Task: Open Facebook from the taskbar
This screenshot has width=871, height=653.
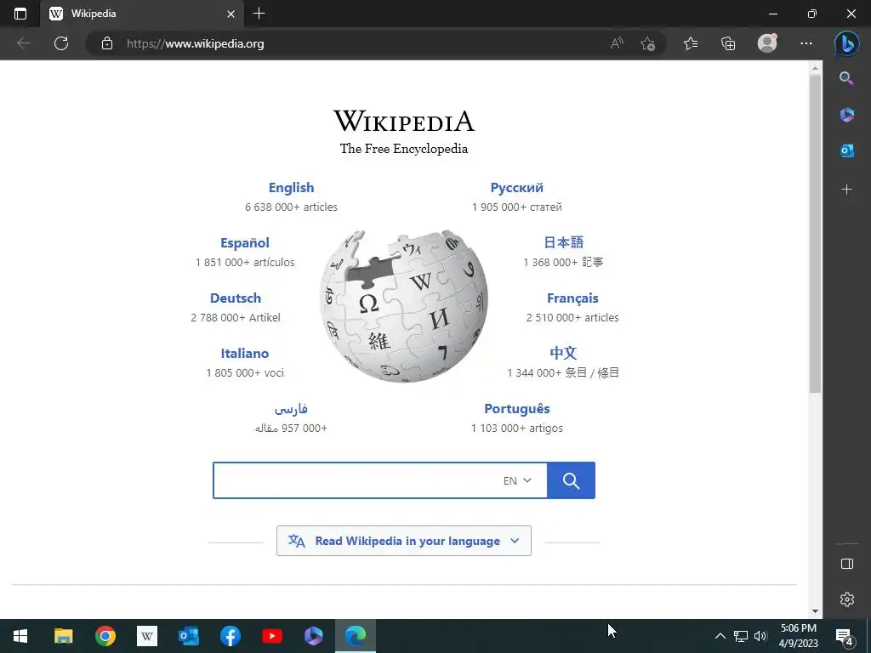Action: pos(230,636)
